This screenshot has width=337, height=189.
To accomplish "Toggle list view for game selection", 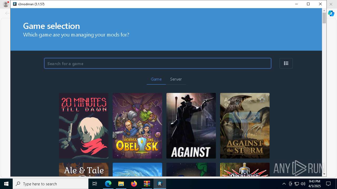I will [286, 63].
